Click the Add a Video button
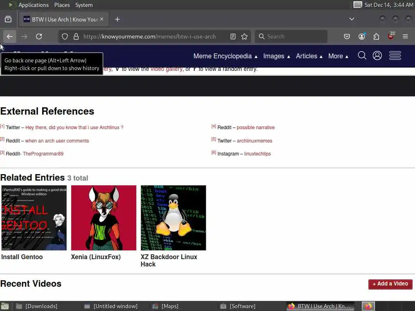This screenshot has width=415, height=311. [390, 284]
